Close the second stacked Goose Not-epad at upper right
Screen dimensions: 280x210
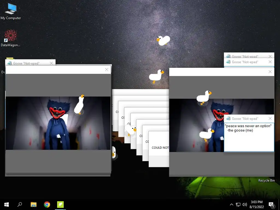270,62
